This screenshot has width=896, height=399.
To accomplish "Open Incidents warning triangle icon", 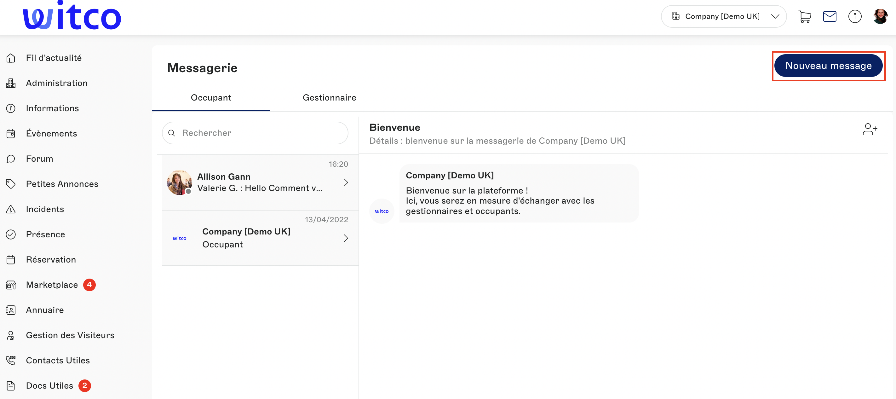I will (11, 209).
